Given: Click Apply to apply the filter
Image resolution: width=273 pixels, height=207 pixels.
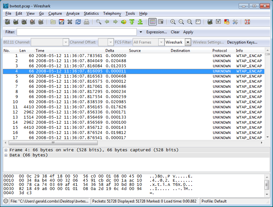Looking at the screenshot, I should (188, 32).
